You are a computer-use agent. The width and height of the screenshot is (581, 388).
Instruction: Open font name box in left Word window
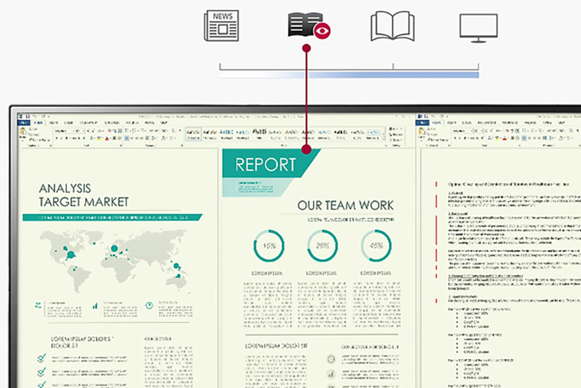[x=64, y=131]
